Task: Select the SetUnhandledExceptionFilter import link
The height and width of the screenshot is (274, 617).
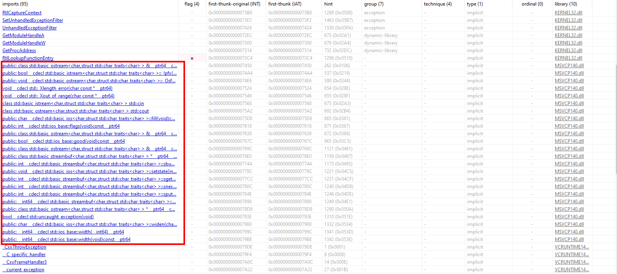Action: click(x=33, y=20)
